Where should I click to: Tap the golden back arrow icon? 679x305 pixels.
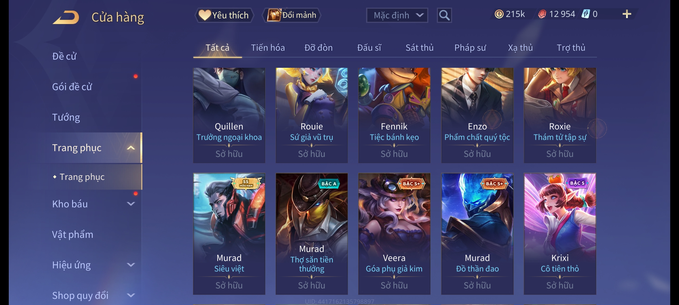(66, 17)
